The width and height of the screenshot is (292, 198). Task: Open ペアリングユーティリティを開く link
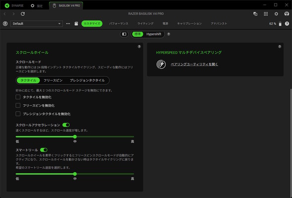[x=195, y=64]
